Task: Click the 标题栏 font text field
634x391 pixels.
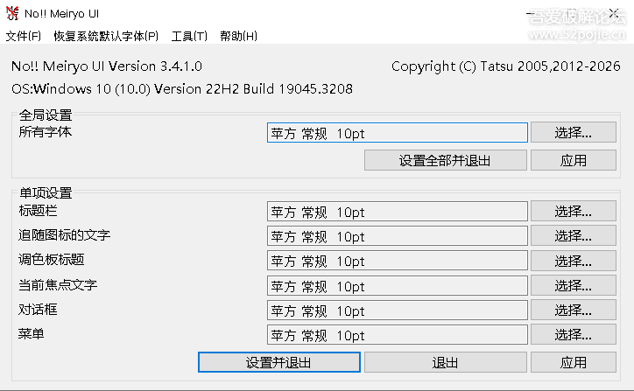Action: point(397,212)
